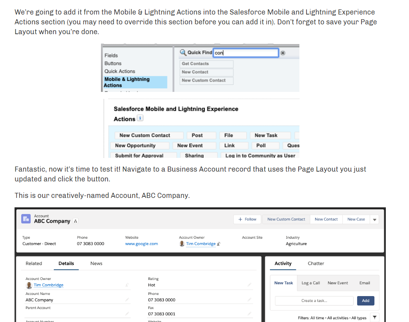
Task: Select Mobile & Lightning Actions palette item
Action: click(136, 82)
